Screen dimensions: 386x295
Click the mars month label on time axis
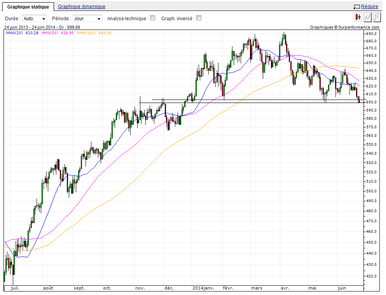pyautogui.click(x=257, y=288)
